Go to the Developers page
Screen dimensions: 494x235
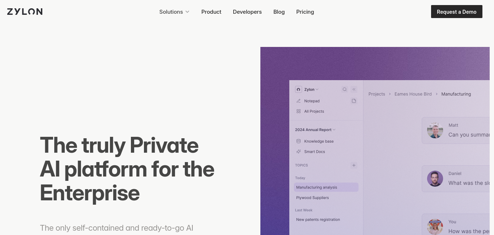pos(247,12)
